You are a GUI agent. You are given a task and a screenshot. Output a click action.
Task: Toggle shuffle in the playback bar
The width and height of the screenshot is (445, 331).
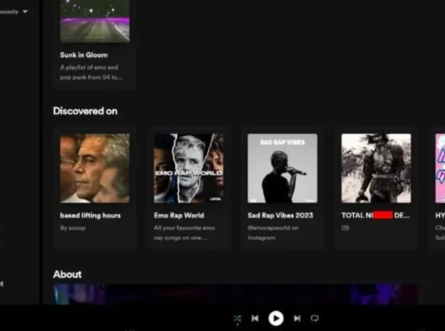point(237,319)
